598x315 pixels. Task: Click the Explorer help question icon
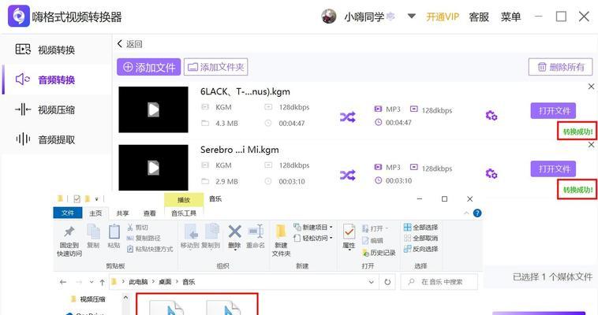click(x=477, y=213)
